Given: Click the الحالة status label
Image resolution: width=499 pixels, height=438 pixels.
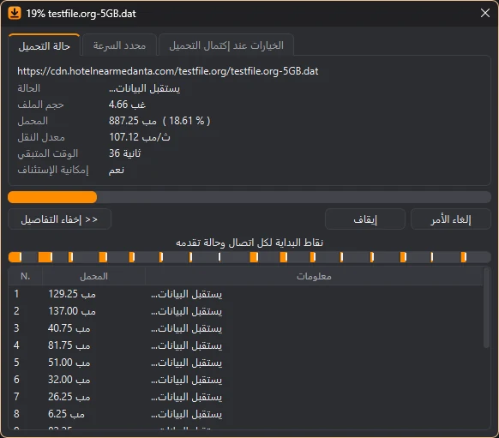Looking at the screenshot, I should click(29, 88).
